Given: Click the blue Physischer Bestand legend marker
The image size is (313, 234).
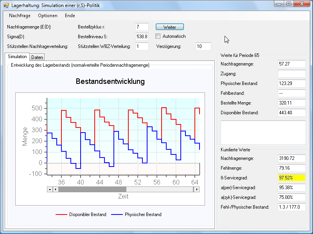Looking at the screenshot, I should [117, 214].
